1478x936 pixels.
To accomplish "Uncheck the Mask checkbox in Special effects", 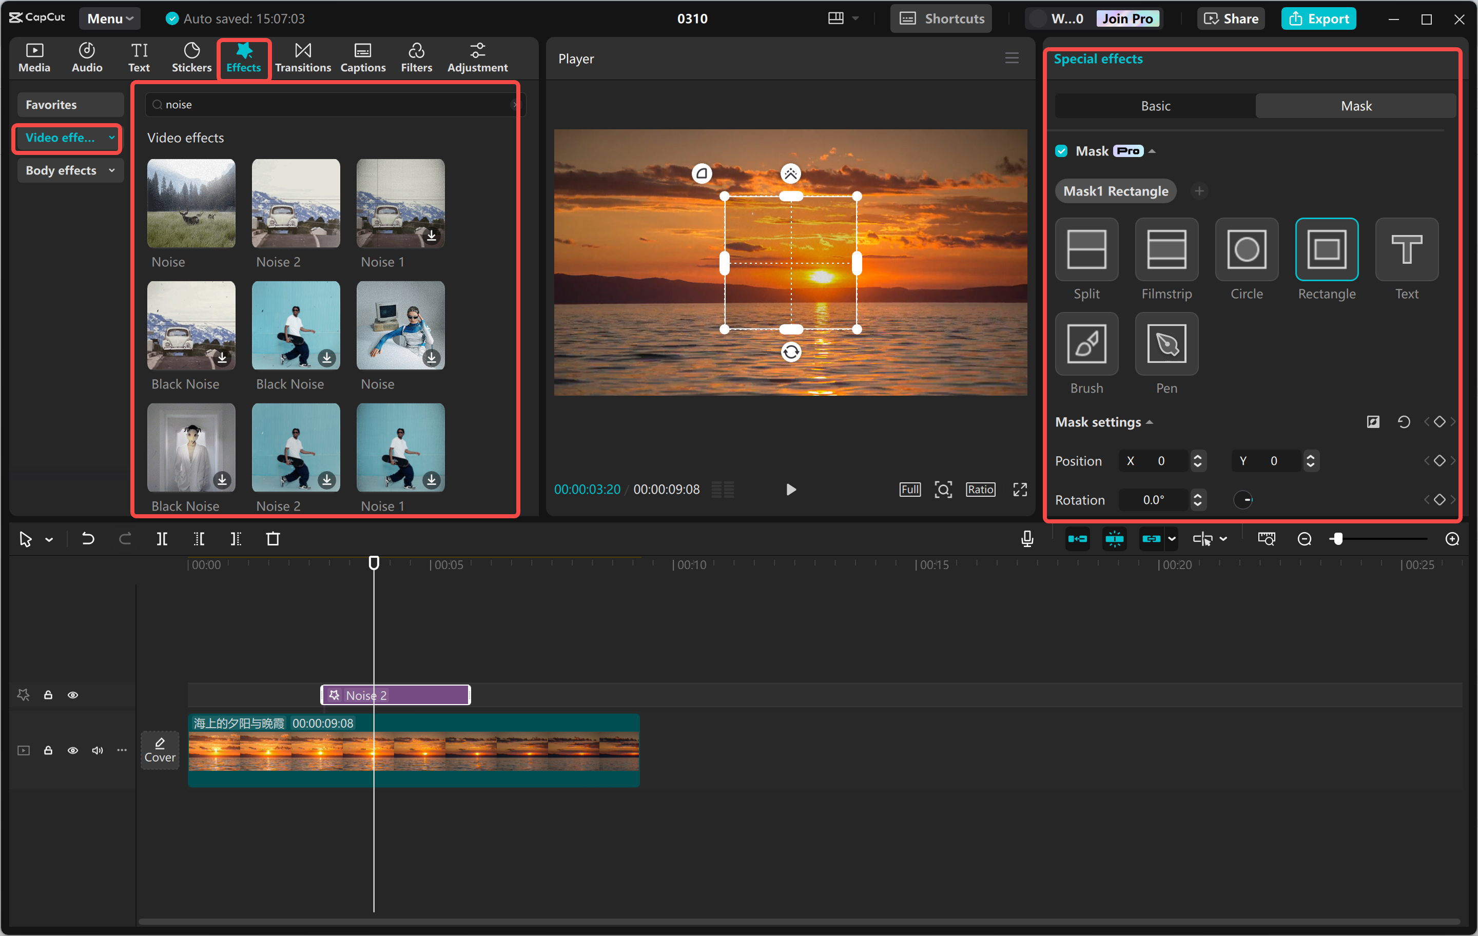I will click(1061, 150).
